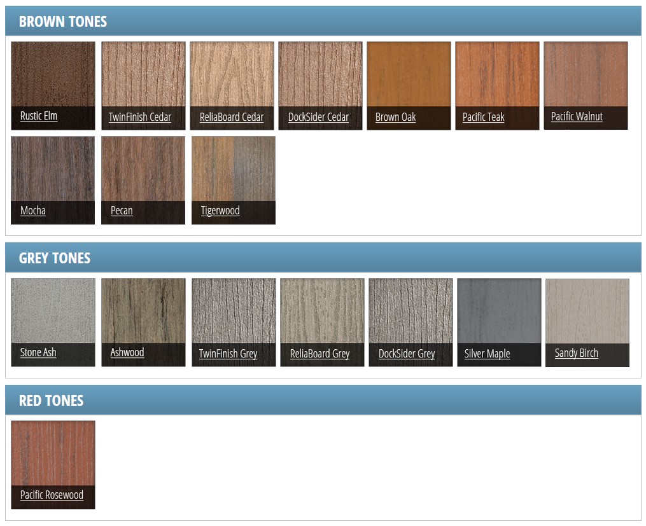Open the Brown Oak link
Image resolution: width=646 pixels, height=526 pixels.
(x=395, y=117)
